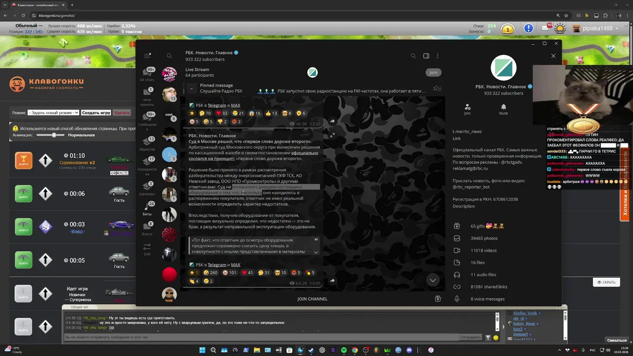633x356 pixels.
Task: Open the Telegram hamburger menu
Action: pyautogui.click(x=147, y=56)
